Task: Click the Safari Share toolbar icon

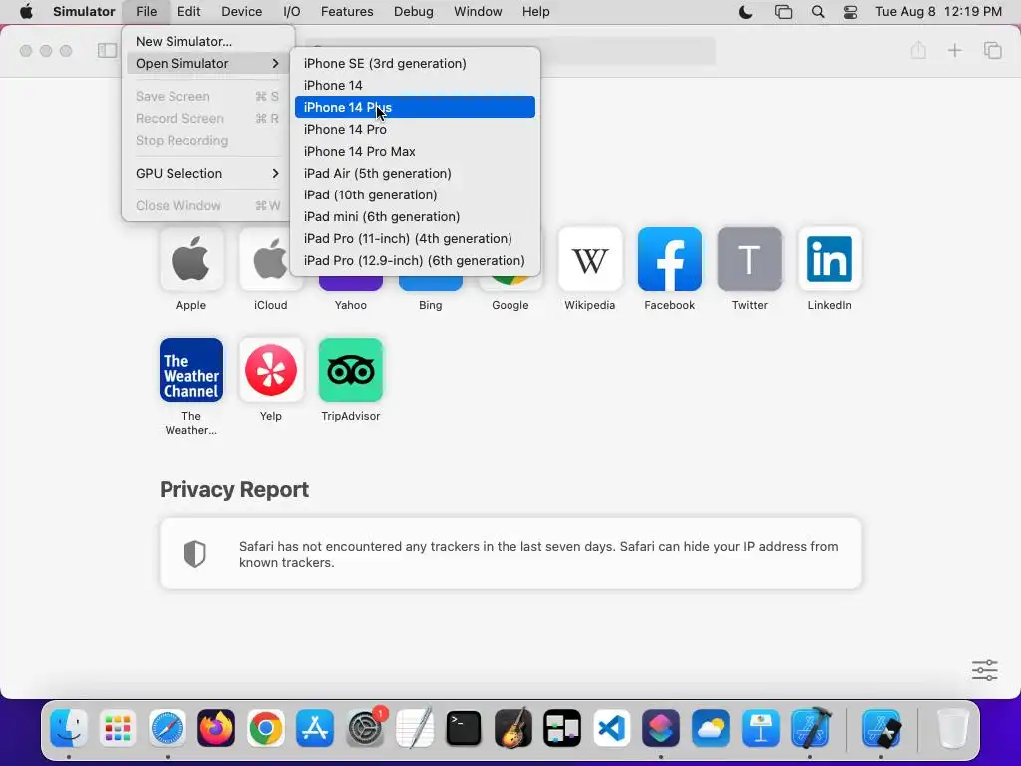Action: tap(918, 50)
